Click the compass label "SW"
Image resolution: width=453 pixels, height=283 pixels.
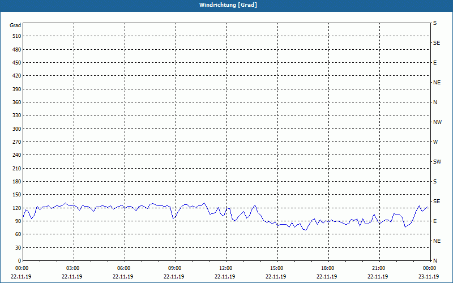pos(437,162)
